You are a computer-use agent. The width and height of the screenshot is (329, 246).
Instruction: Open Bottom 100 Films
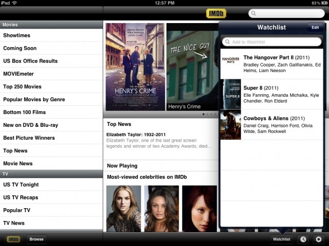[x=51, y=112]
